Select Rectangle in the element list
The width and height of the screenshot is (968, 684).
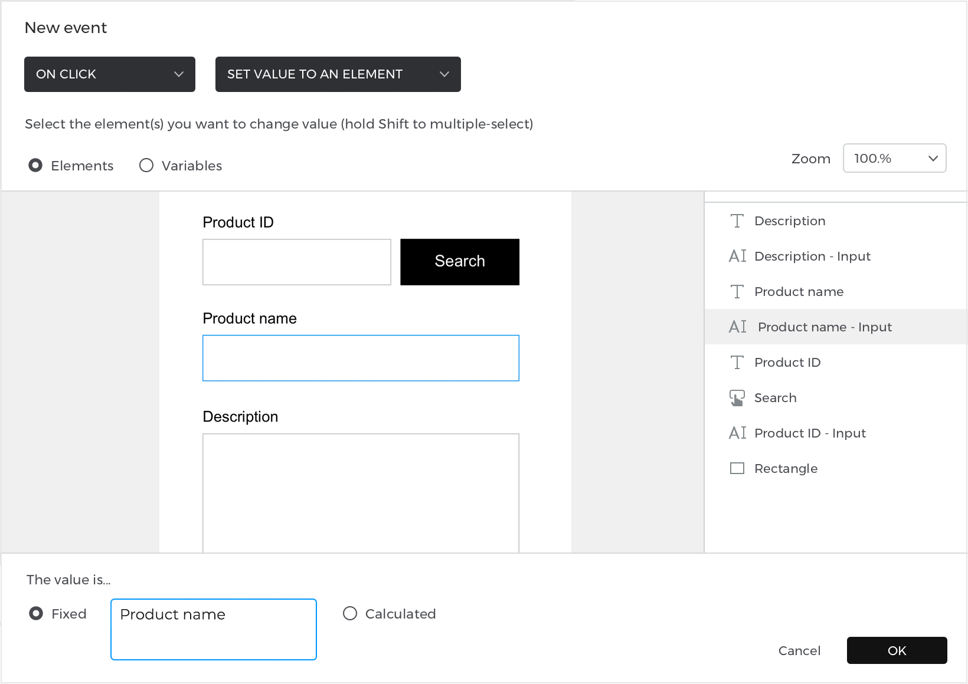[836, 468]
